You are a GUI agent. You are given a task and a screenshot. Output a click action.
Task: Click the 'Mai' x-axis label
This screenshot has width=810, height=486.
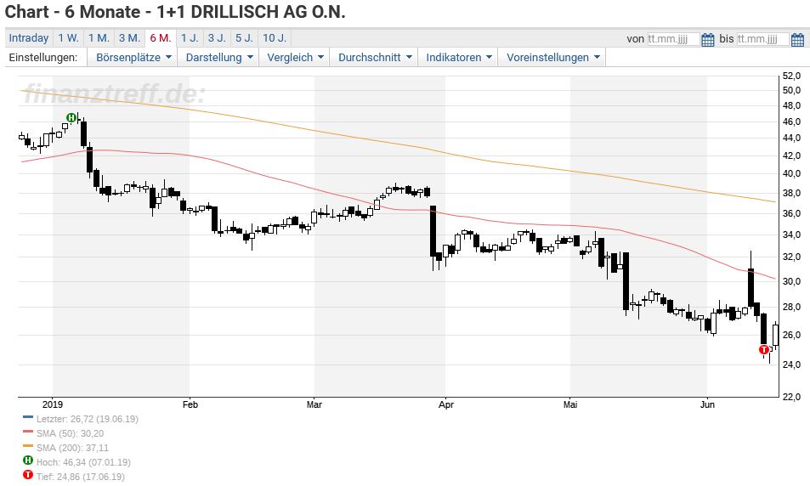coord(570,404)
